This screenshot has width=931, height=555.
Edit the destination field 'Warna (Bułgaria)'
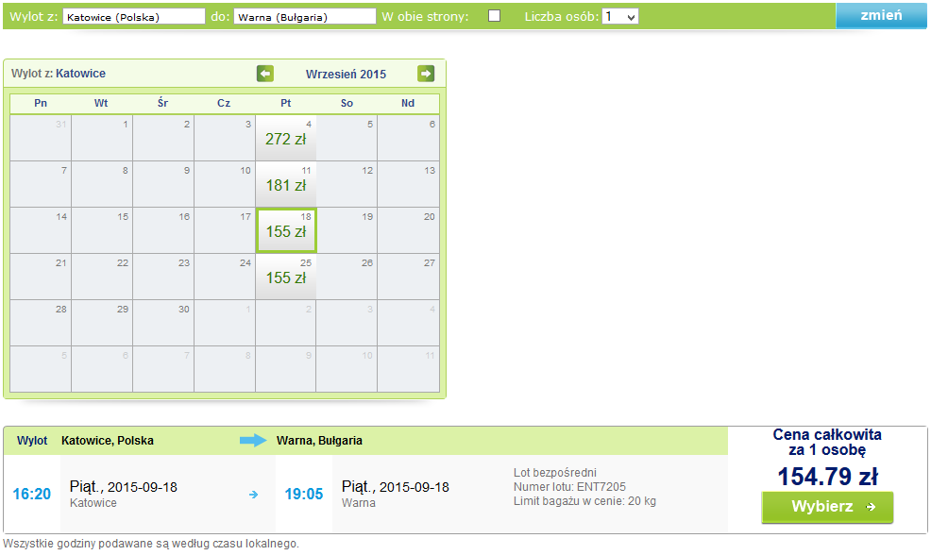(x=305, y=17)
